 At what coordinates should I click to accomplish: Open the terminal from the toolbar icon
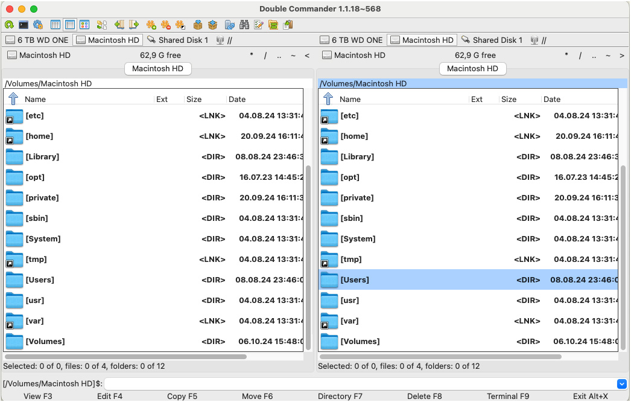coord(24,25)
